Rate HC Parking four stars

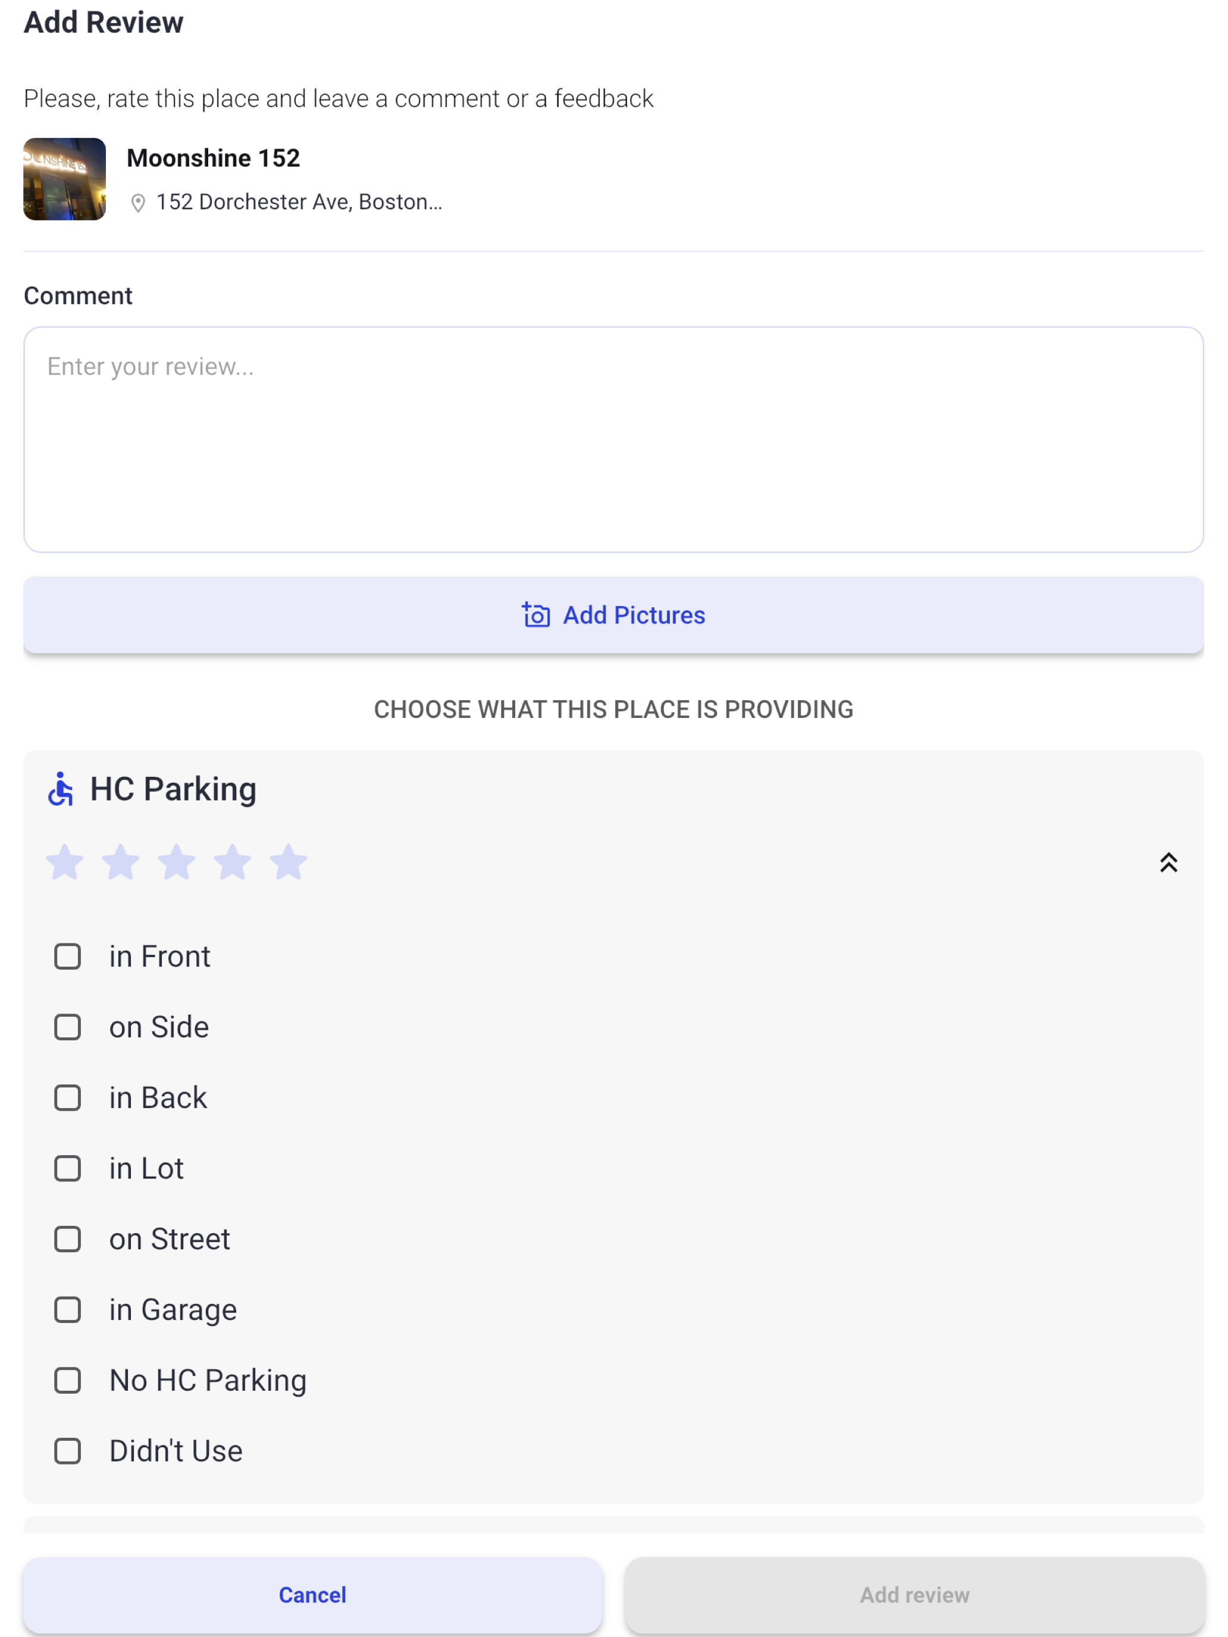tap(233, 862)
